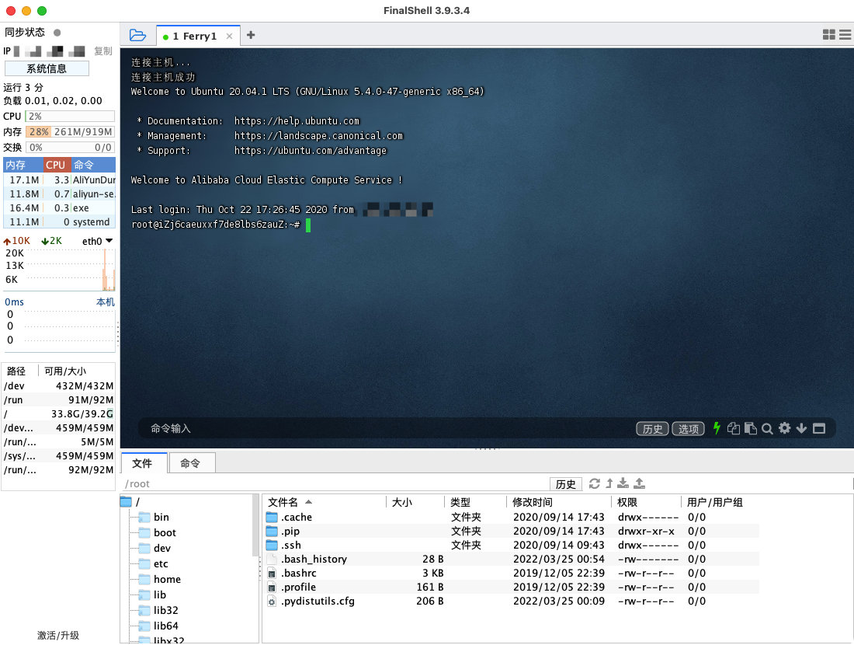This screenshot has width=854, height=645.
Task: Switch to grid layout view icon
Action: (x=829, y=35)
